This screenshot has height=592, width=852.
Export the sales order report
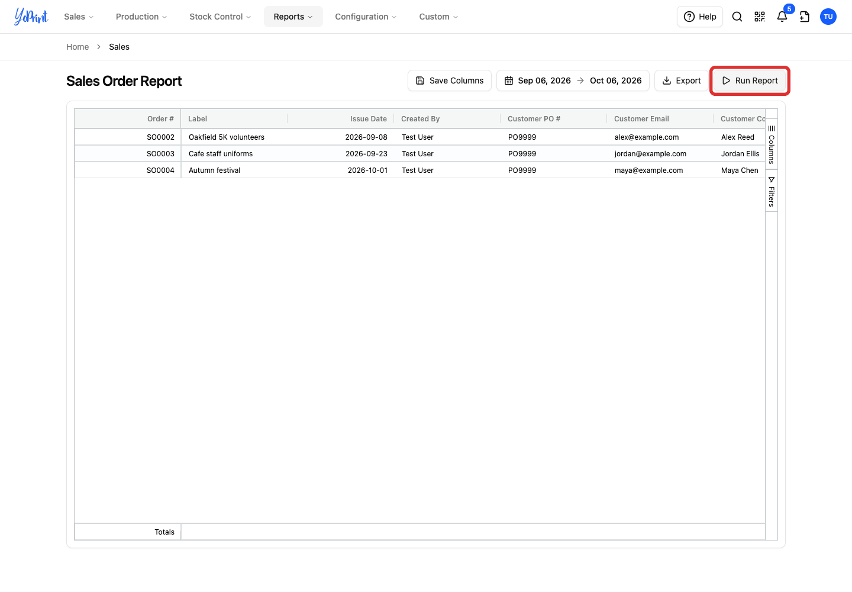pyautogui.click(x=682, y=81)
